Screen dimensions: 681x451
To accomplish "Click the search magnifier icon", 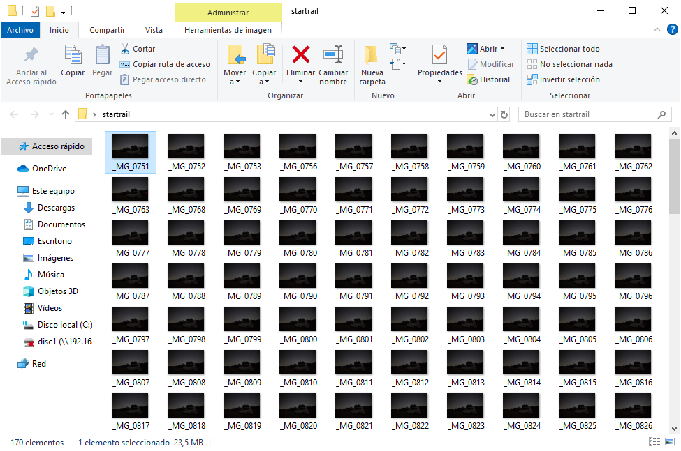I will [661, 114].
